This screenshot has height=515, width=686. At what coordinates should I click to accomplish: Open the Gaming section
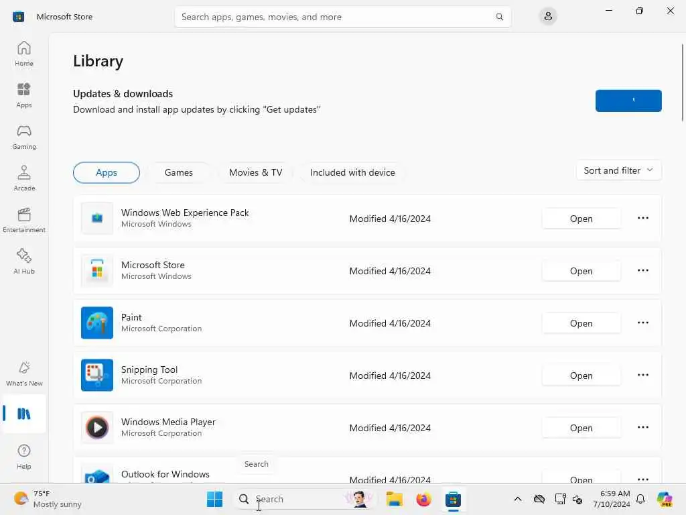click(24, 137)
